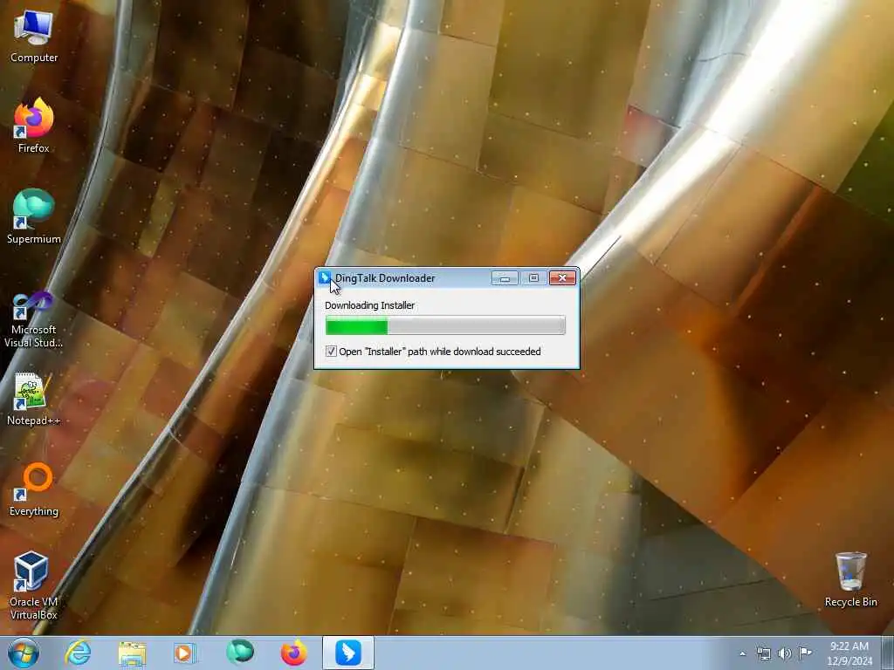The height and width of the screenshot is (670, 894).
Task: Launch Firefox from the taskbar
Action: click(x=294, y=653)
